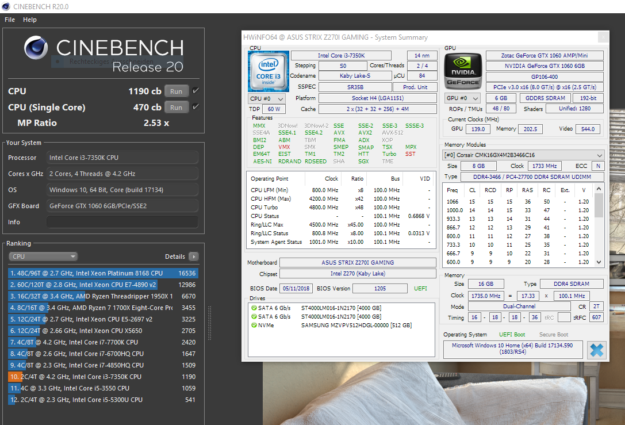625x425 pixels.
Task: Click the Prod. Unit button in HWiNFO
Action: point(415,87)
